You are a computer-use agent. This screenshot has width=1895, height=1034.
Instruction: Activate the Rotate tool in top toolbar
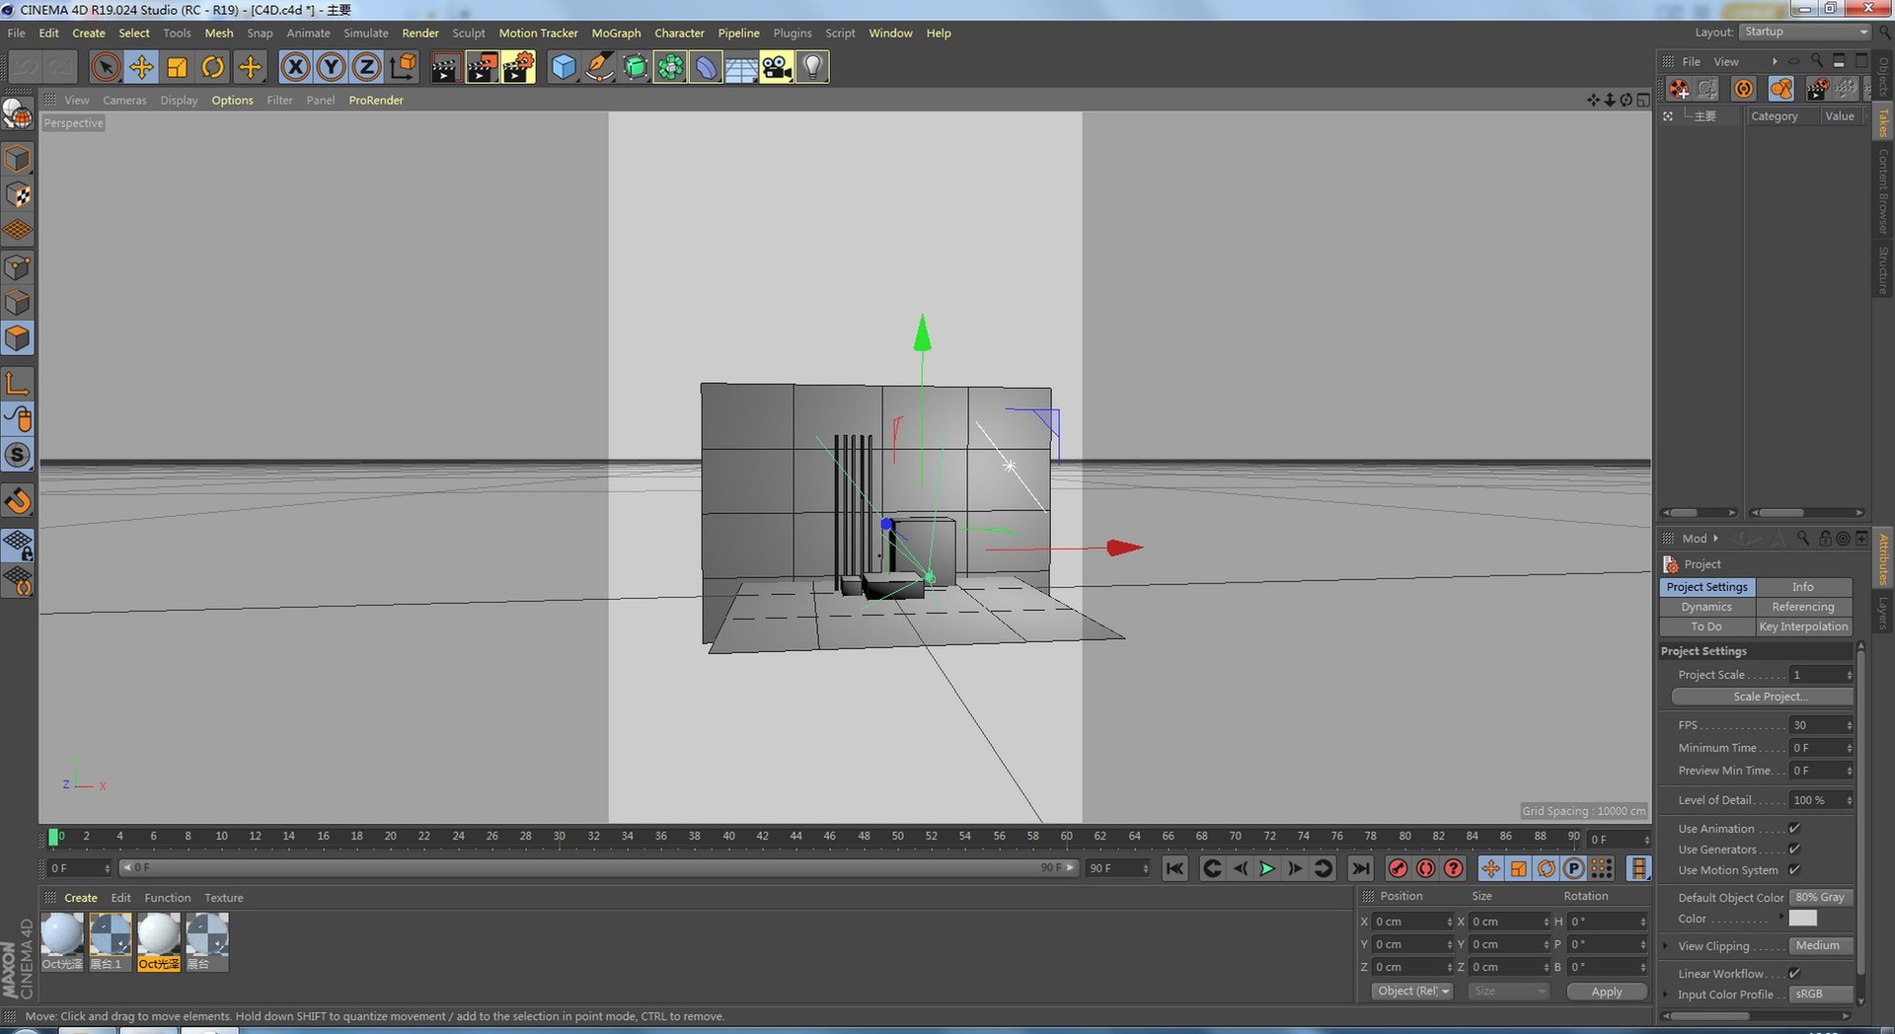(x=212, y=67)
